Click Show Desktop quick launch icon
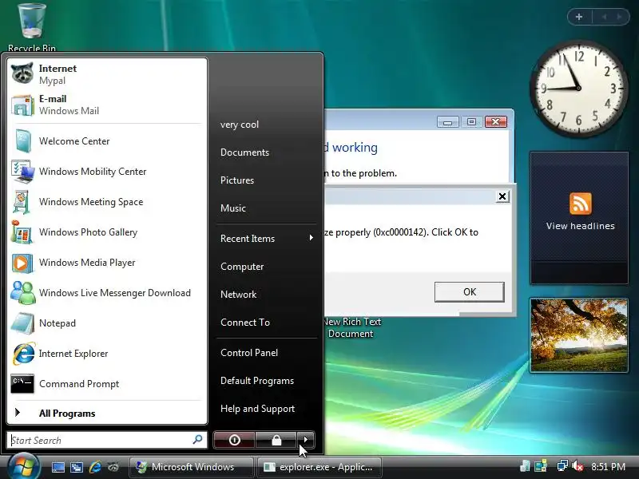 (58, 467)
